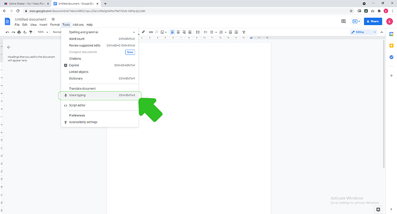Open the Google Keep side panel icon
This screenshot has height=214, width=397.
(391, 46)
